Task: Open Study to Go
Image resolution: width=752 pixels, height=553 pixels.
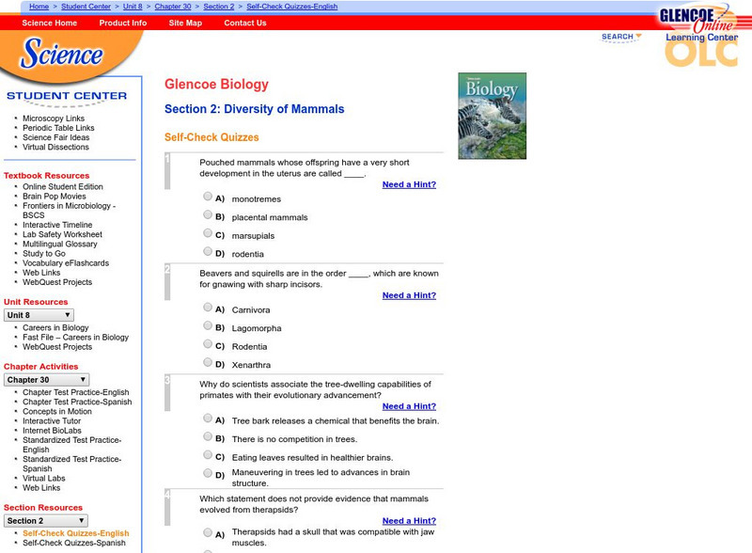Action: tap(44, 254)
